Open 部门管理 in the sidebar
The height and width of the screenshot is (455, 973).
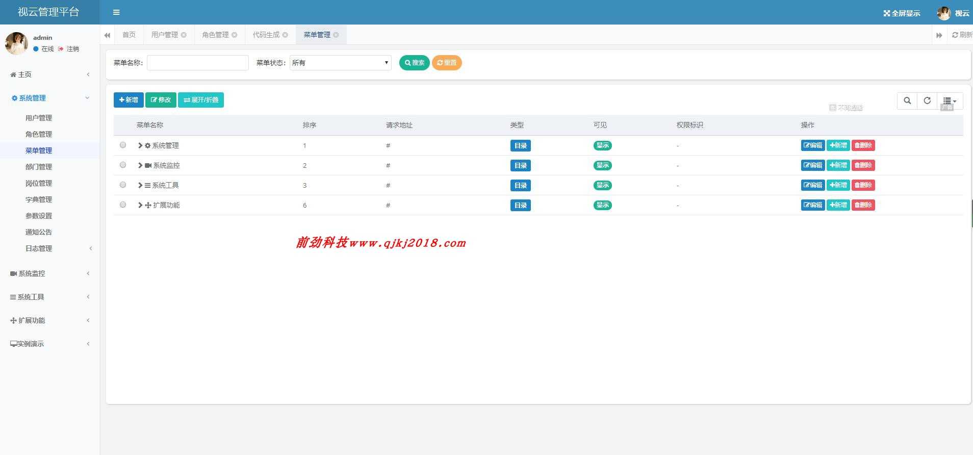pyautogui.click(x=39, y=167)
